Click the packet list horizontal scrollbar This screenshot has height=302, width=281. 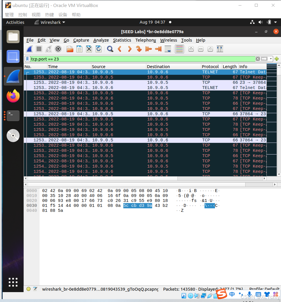(x=145, y=179)
